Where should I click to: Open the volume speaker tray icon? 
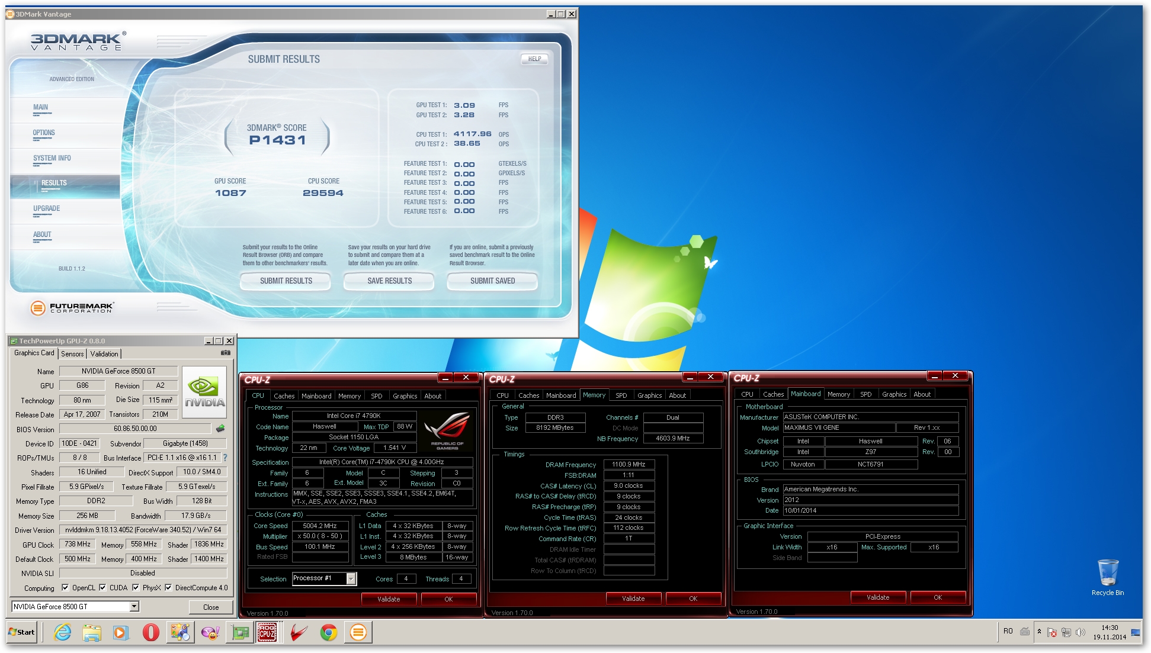coord(1080,632)
